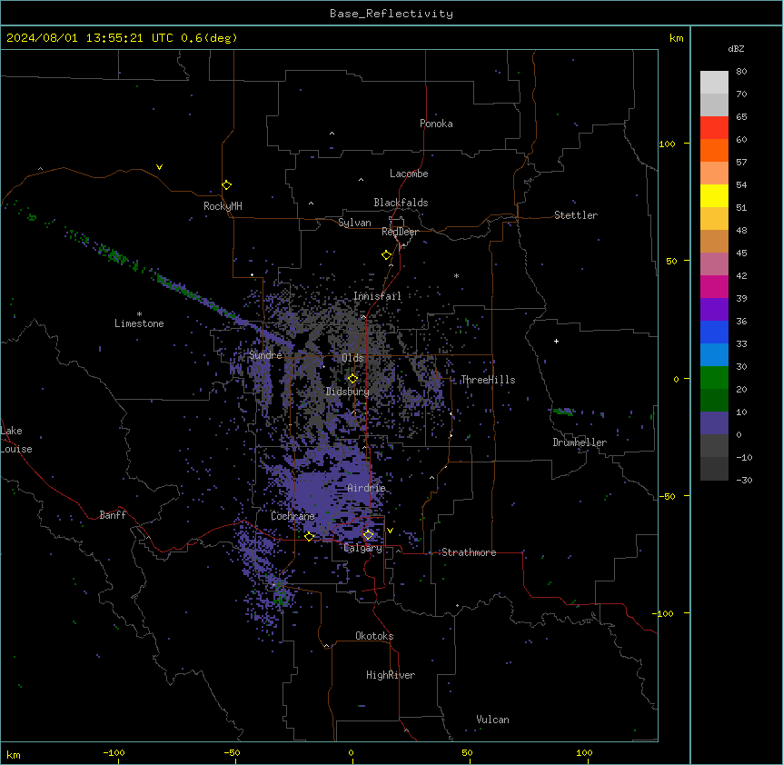Click the yellow diamond marker above Calgary label
Screen dimensions: 783x765
point(368,535)
